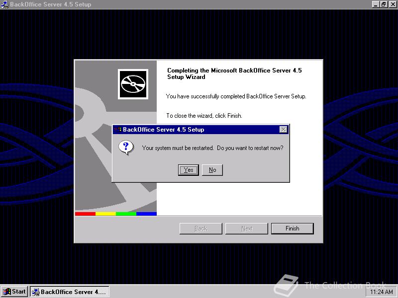Click the restart dialog's blue title bar

pyautogui.click(x=200, y=130)
